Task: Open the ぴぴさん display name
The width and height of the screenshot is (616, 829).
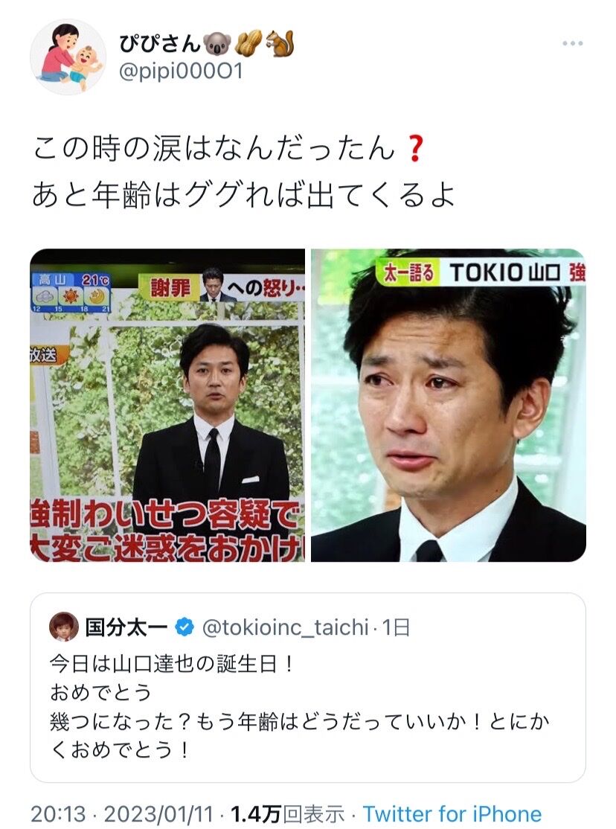Action: point(160,43)
